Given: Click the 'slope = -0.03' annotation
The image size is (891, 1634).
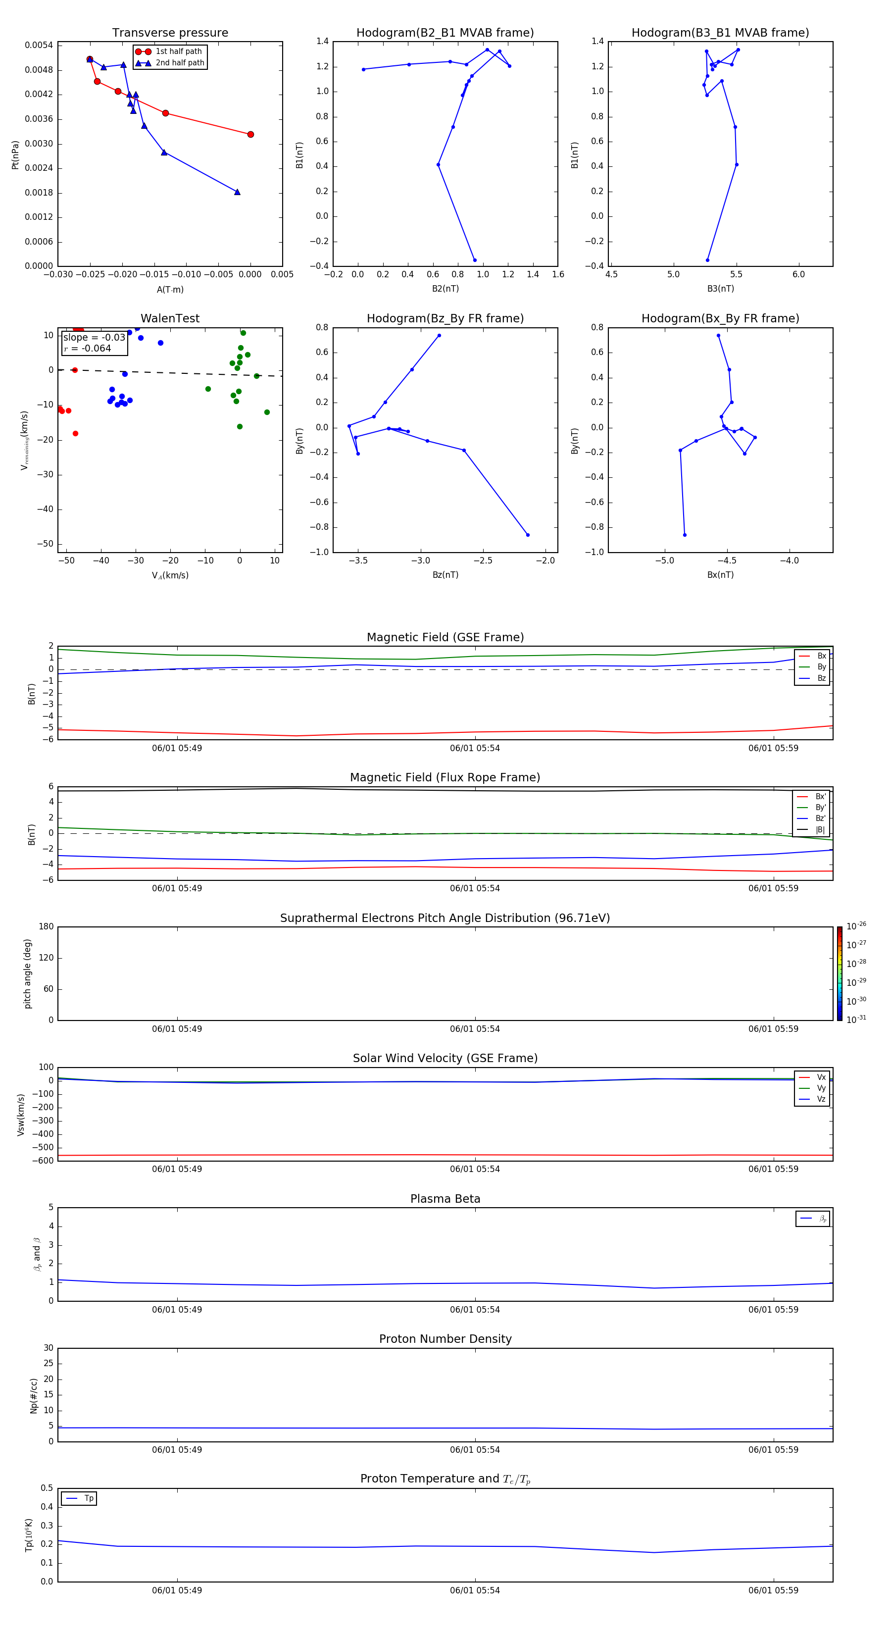Looking at the screenshot, I should (x=95, y=338).
